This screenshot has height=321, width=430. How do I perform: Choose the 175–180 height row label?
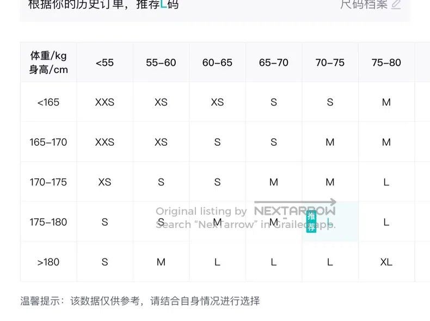click(x=48, y=222)
